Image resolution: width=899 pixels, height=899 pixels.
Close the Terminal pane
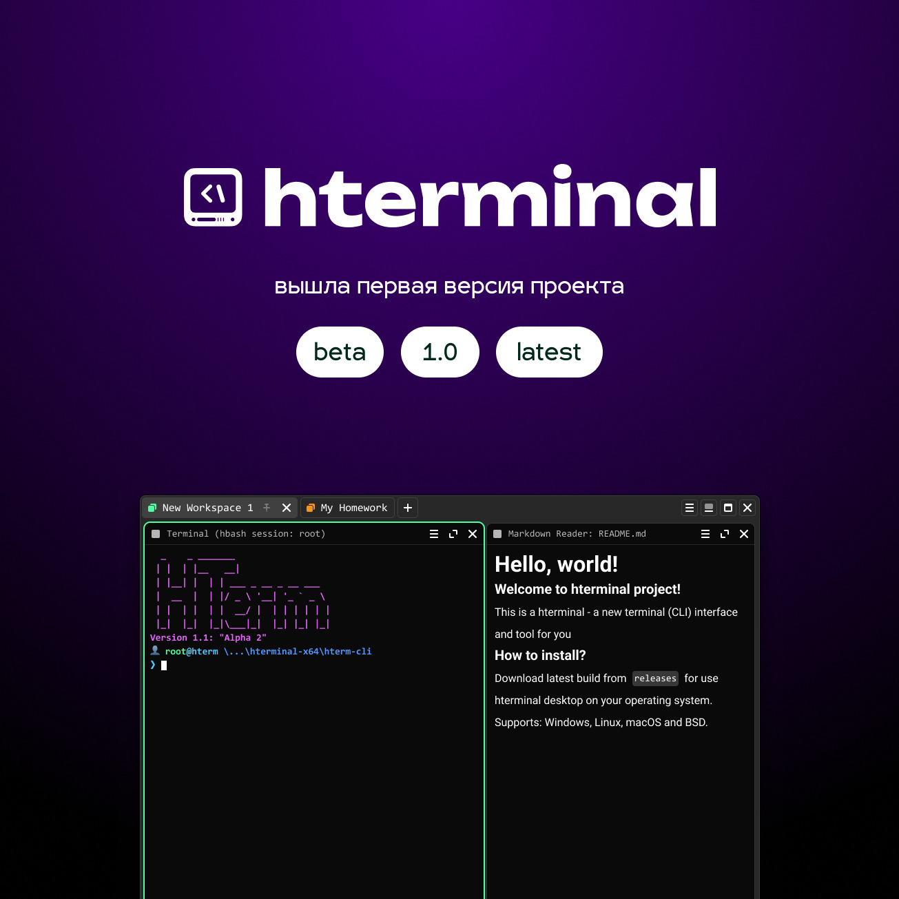(x=473, y=534)
